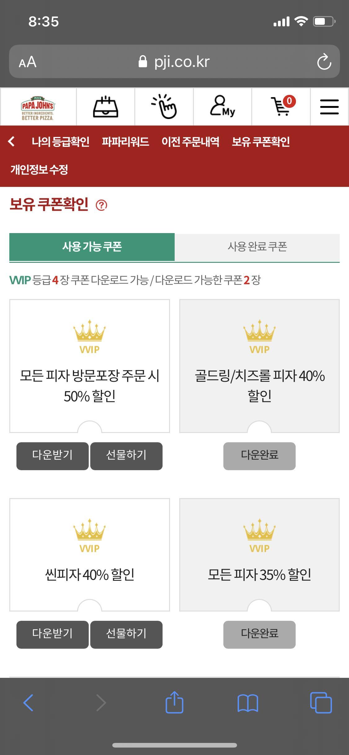
Task: Go to 이전 주문내역
Action: coord(190,142)
